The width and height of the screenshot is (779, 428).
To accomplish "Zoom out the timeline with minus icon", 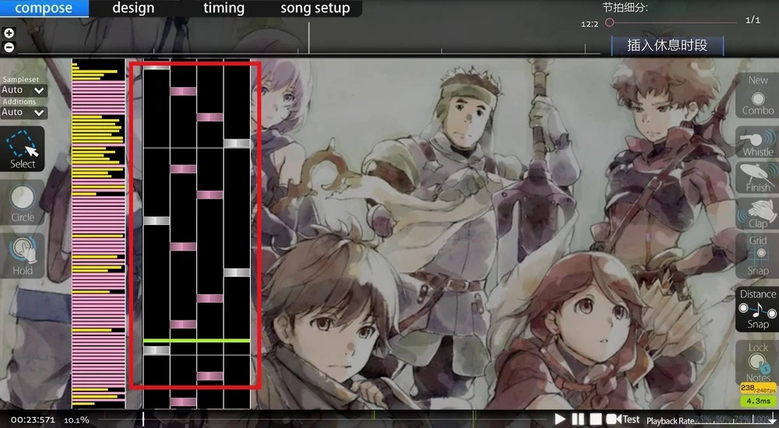I will click(x=9, y=47).
